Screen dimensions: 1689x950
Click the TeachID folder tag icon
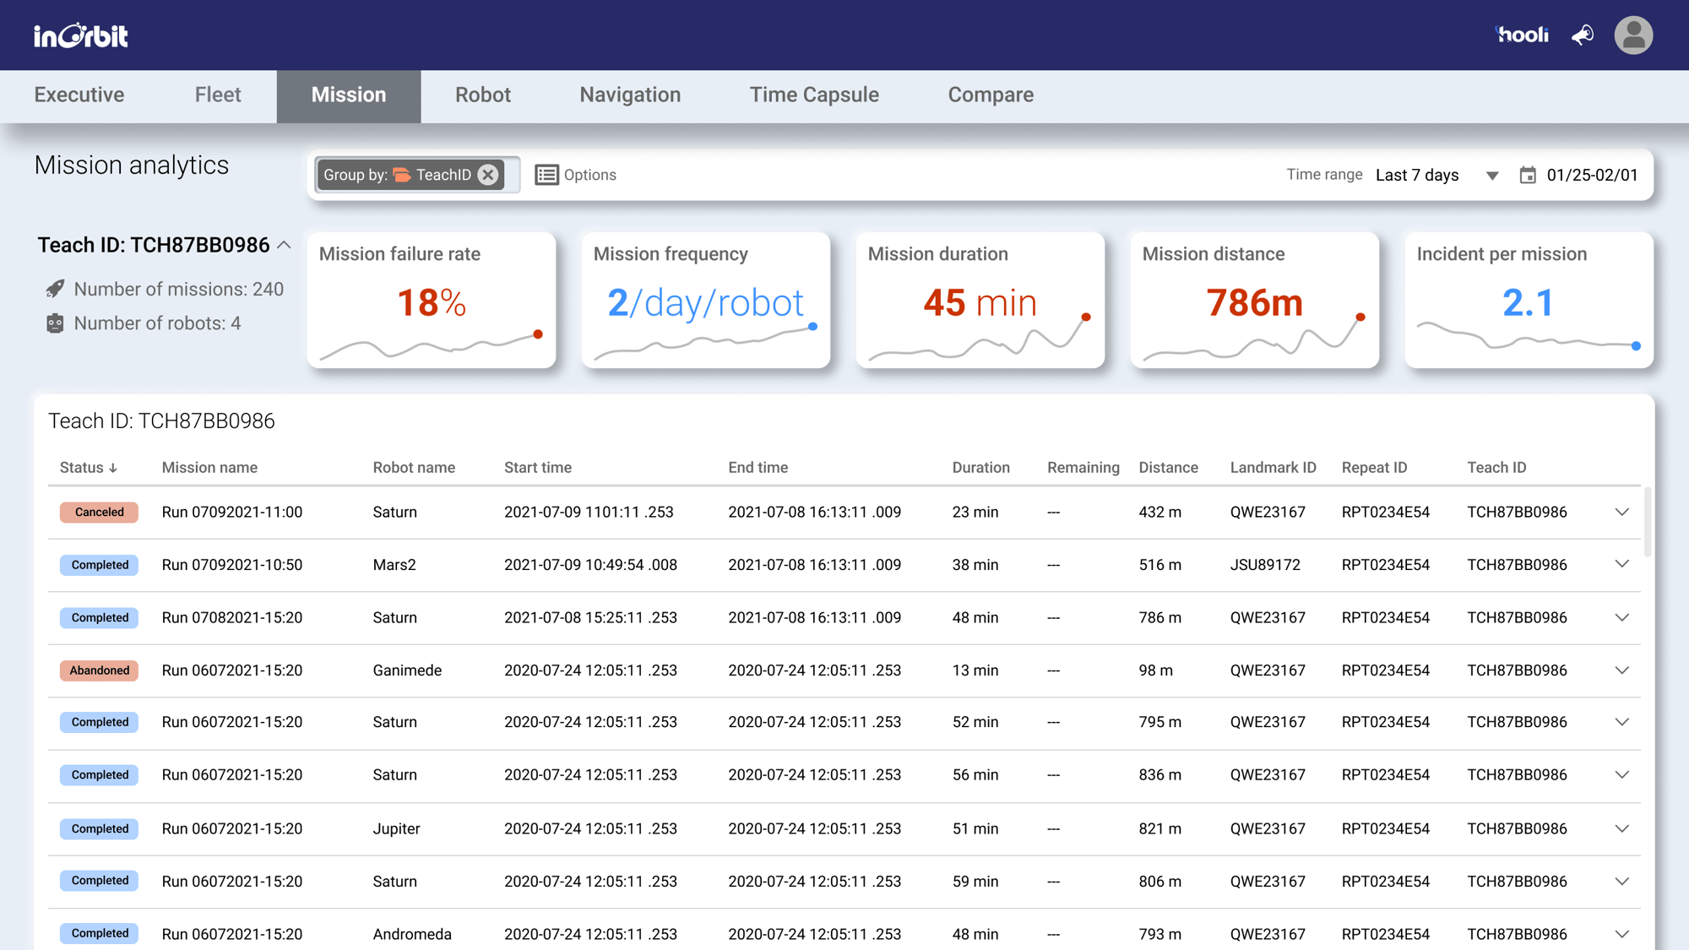402,175
